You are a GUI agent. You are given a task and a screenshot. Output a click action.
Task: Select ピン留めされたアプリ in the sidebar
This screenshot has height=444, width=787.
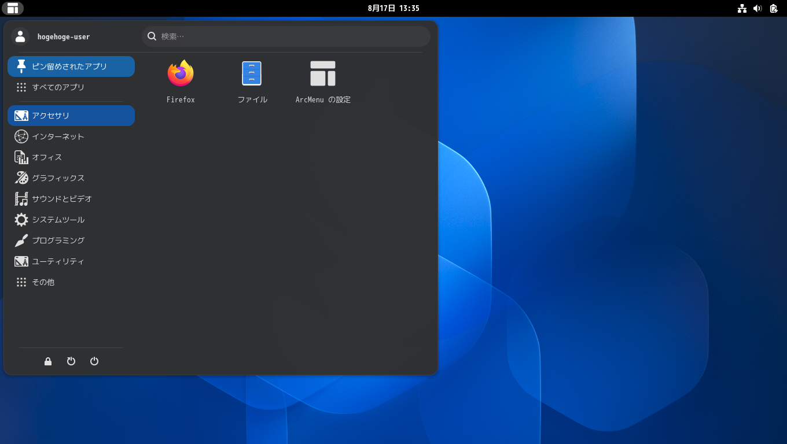(71, 66)
